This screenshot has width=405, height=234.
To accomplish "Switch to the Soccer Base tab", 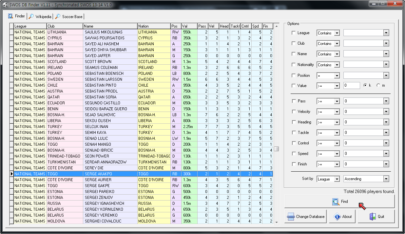I will pyautogui.click(x=72, y=17).
